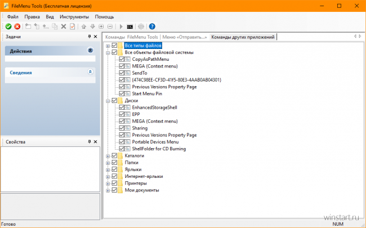The image size is (366, 228).
Task: Collapse the Диски tree node
Action: (x=108, y=100)
